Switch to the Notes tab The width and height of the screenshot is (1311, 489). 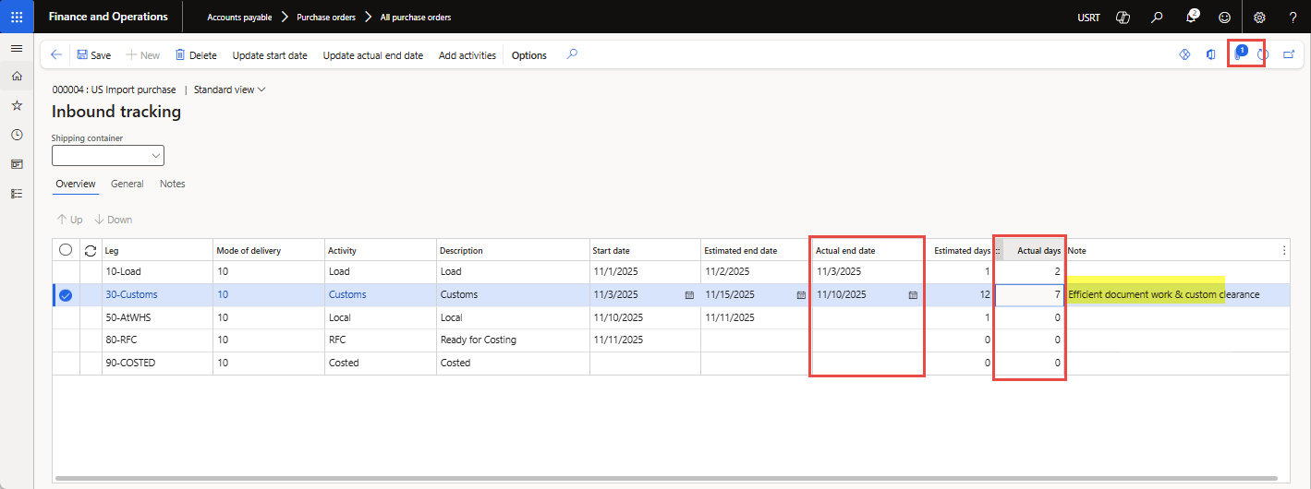(172, 184)
